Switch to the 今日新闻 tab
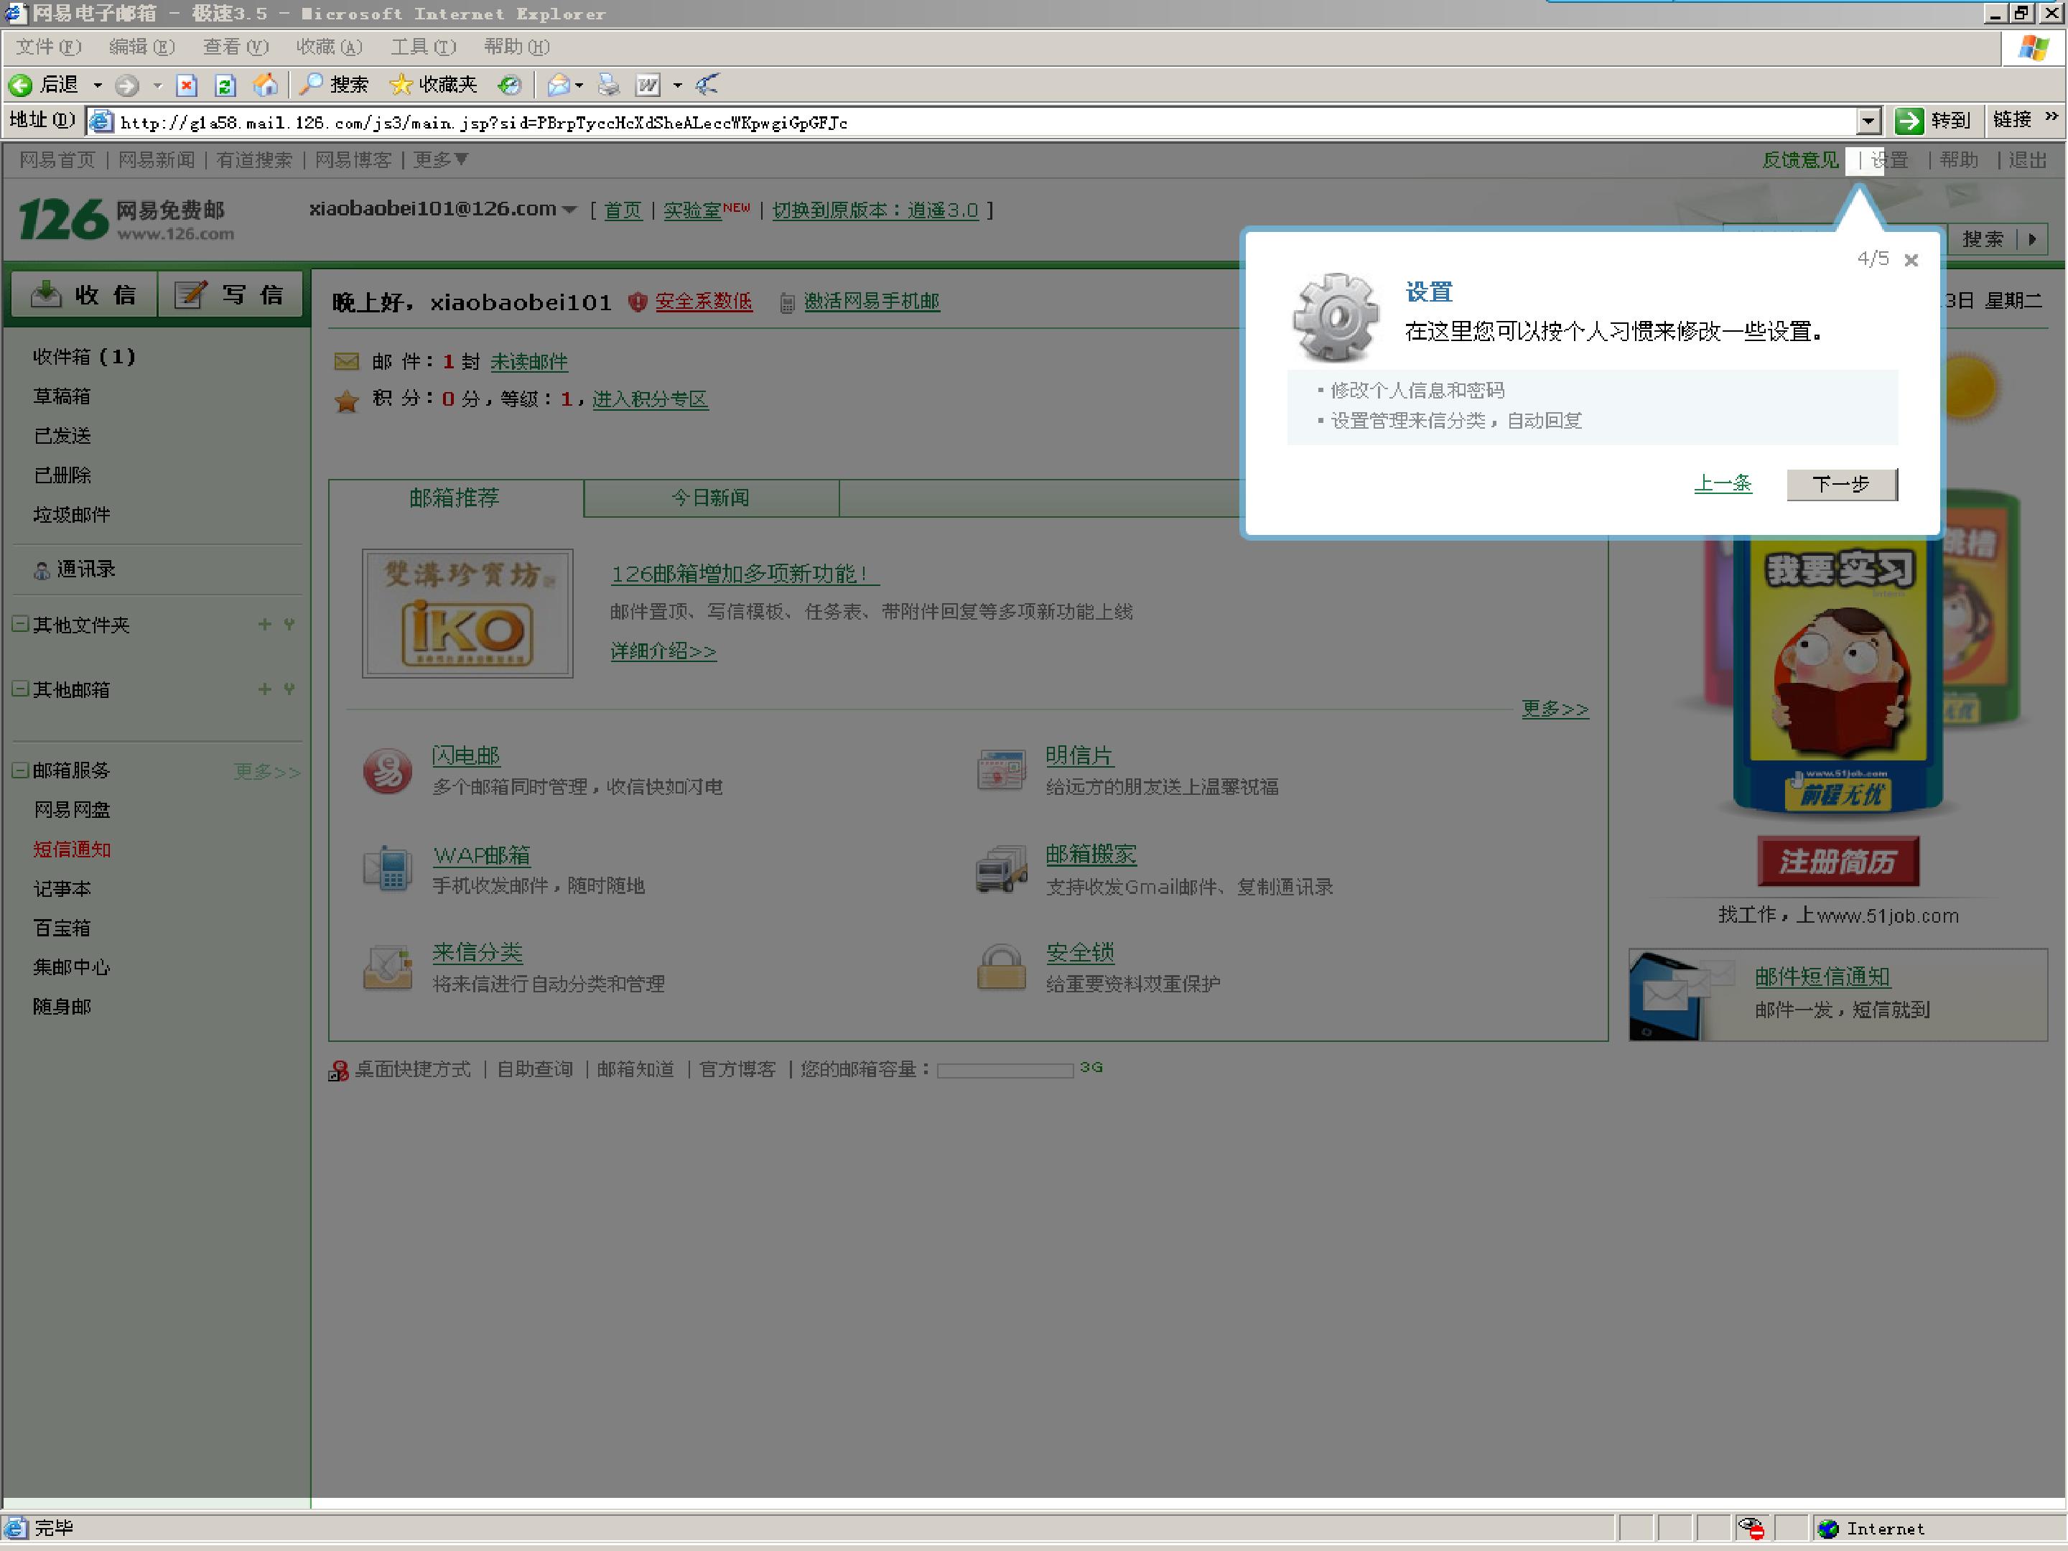 [711, 498]
